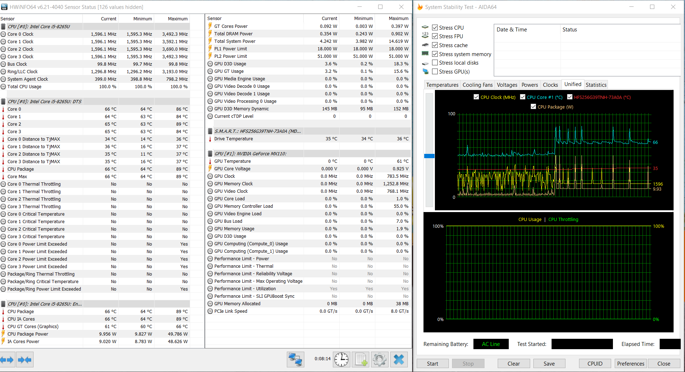Switch to the Powers tab
Image resolution: width=685 pixels, height=372 pixels.
(x=530, y=85)
